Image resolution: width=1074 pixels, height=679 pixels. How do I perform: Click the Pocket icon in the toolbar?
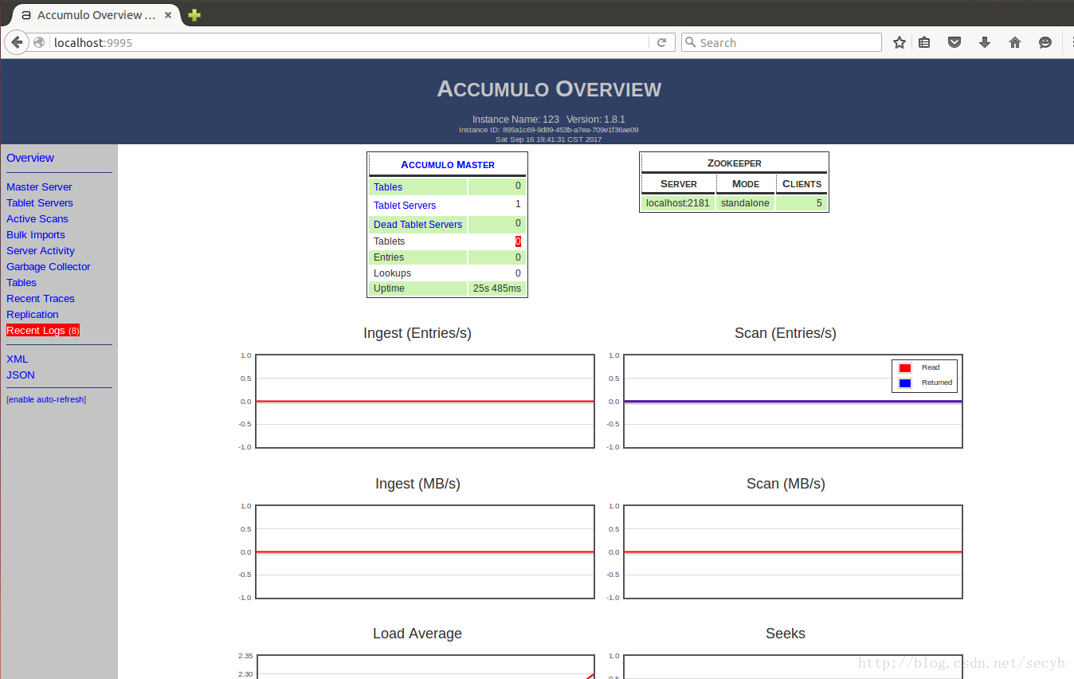954,42
